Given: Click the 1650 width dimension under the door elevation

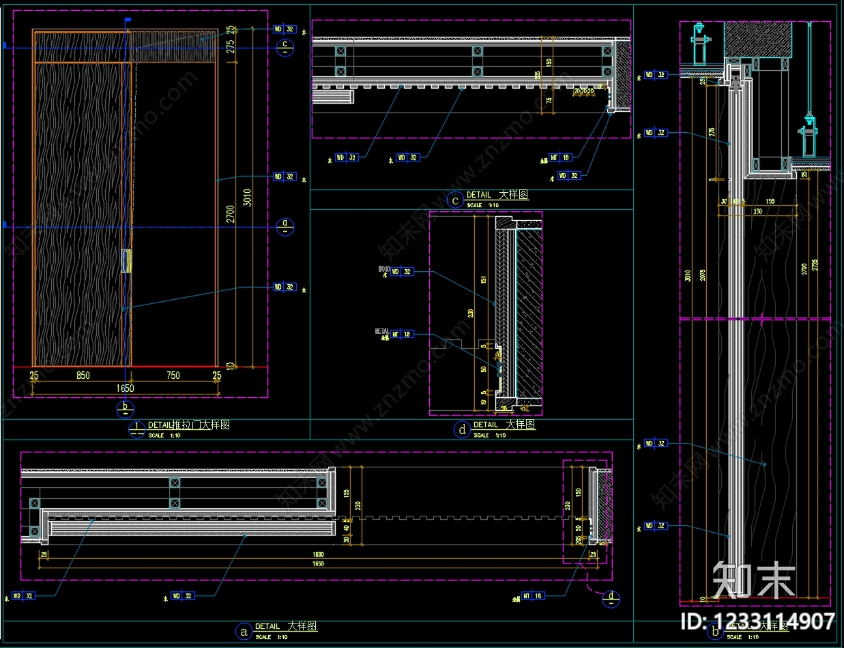Looking at the screenshot, I should click(x=125, y=388).
